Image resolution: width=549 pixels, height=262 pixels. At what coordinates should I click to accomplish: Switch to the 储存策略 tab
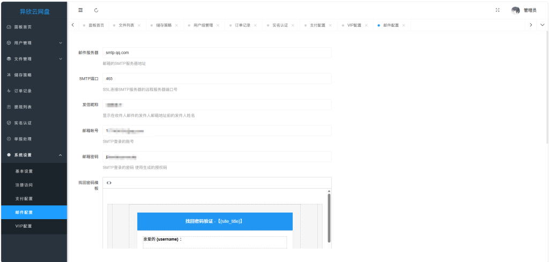click(164, 25)
